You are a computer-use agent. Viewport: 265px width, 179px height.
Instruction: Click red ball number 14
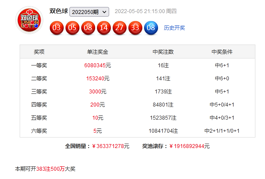(x=104, y=28)
